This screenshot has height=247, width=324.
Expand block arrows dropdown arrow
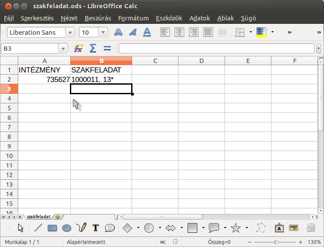click(182, 228)
